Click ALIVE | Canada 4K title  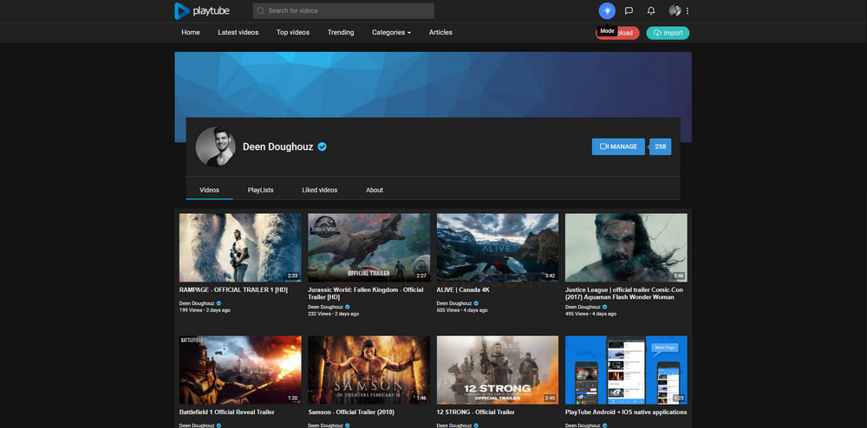point(463,290)
